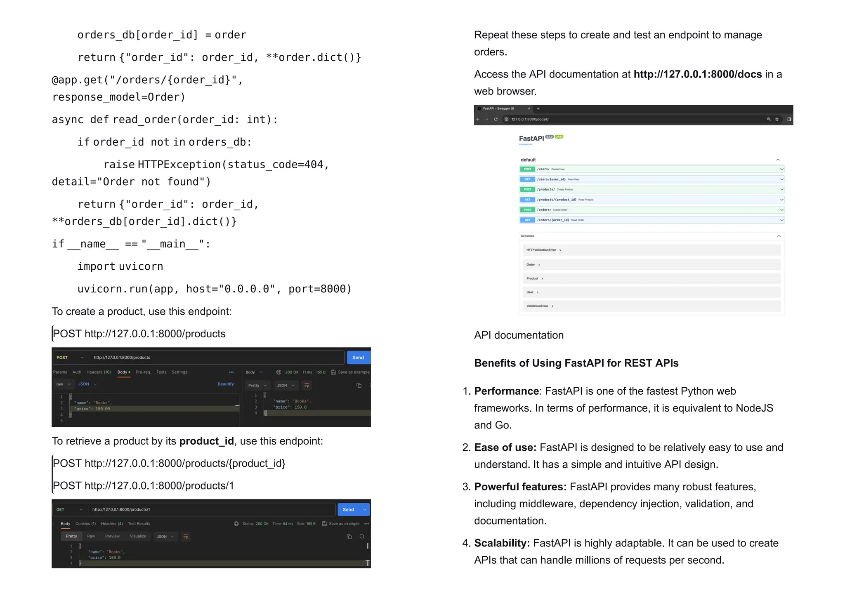845x598 pixels.
Task: Expand the GET /products/{product_id} endpoint
Action: (x=651, y=200)
